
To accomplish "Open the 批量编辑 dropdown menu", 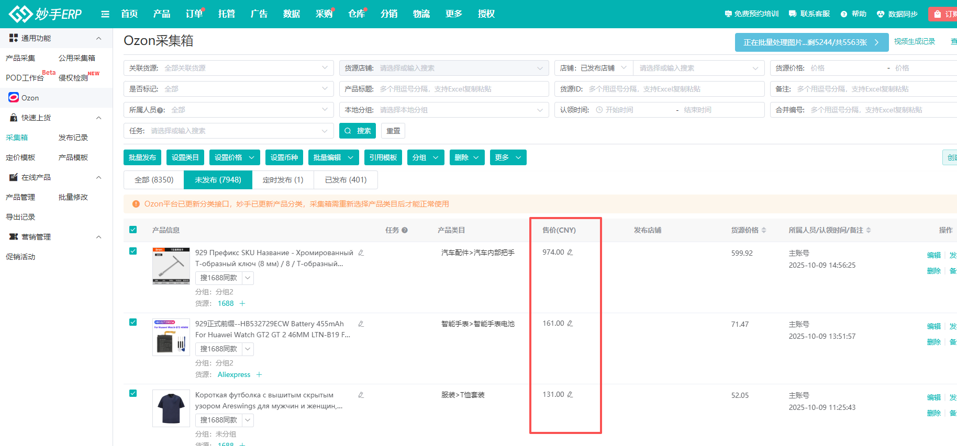I will click(333, 157).
